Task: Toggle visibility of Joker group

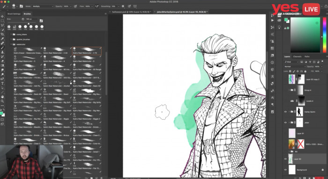Action: pyautogui.click(x=285, y=122)
